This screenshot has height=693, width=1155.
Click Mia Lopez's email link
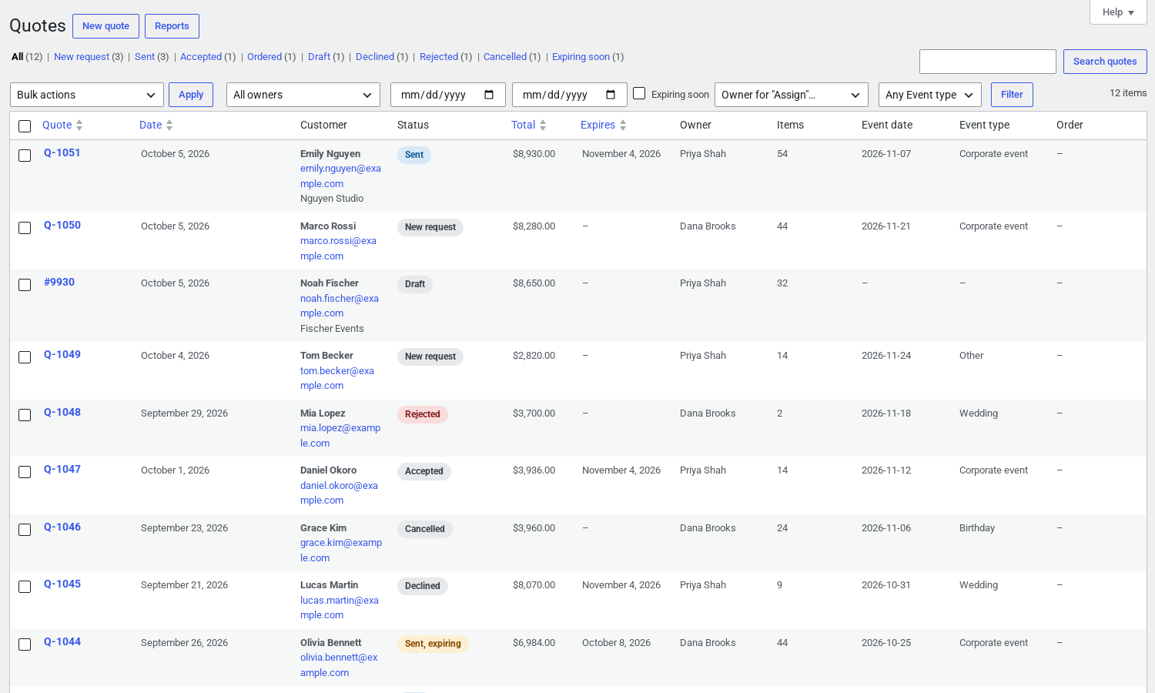[340, 436]
